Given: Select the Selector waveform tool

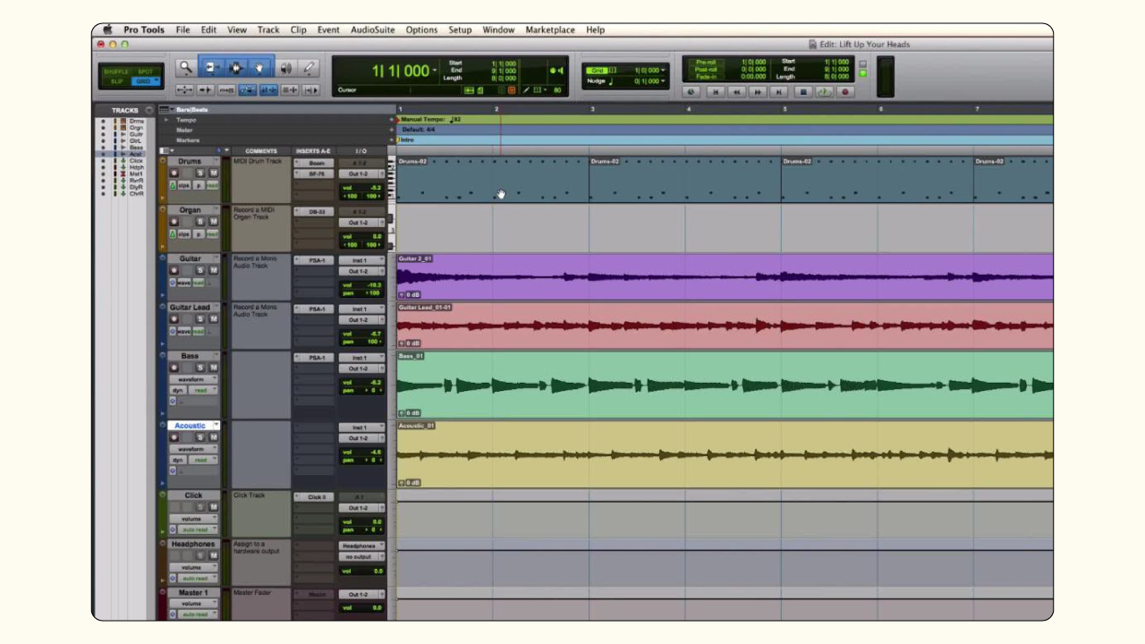Looking at the screenshot, I should pyautogui.click(x=236, y=67).
